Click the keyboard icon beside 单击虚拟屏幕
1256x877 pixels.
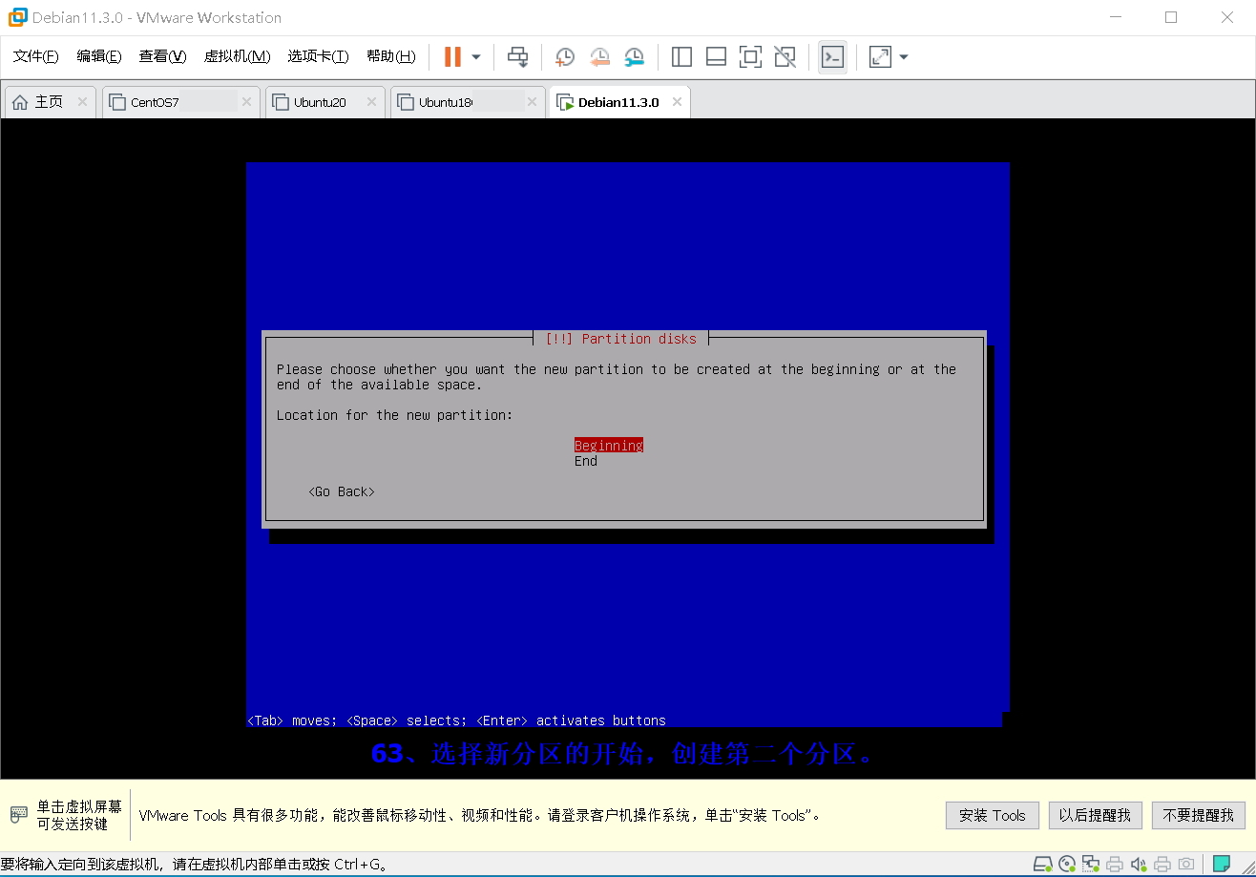click(x=19, y=815)
